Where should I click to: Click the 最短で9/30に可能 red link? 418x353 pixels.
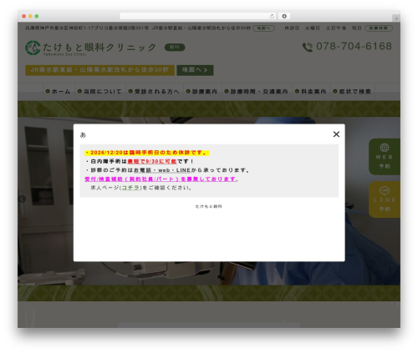[x=152, y=161]
